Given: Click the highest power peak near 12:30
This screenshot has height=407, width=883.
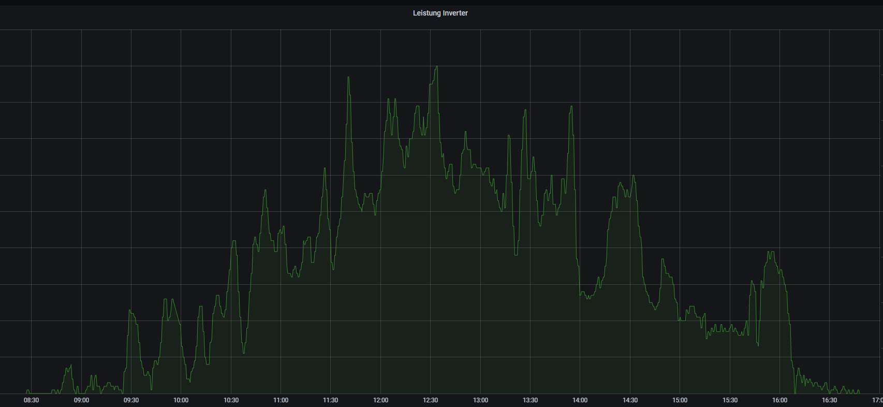Looking at the screenshot, I should (x=437, y=66).
